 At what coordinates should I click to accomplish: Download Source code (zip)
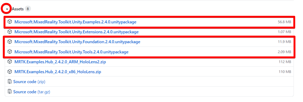(29, 82)
